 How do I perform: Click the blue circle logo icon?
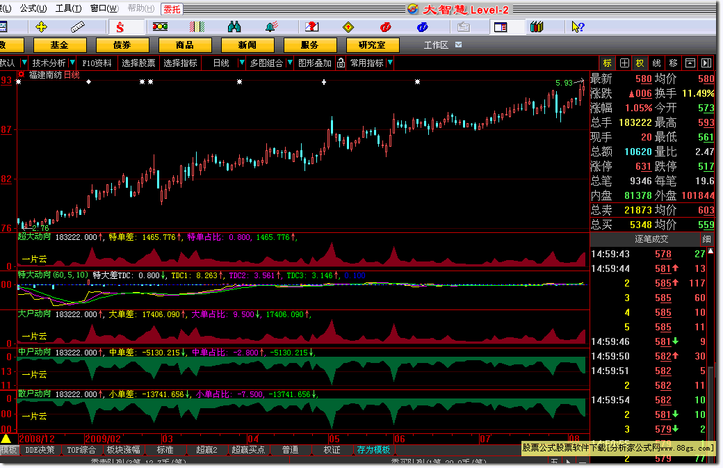coord(423,27)
